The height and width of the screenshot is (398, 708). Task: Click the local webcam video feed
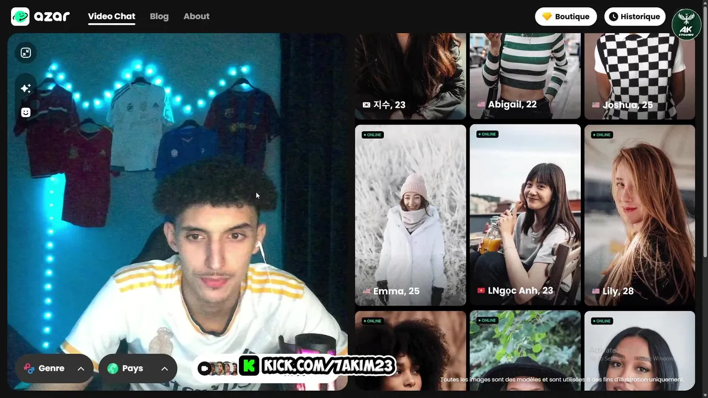[178, 212]
